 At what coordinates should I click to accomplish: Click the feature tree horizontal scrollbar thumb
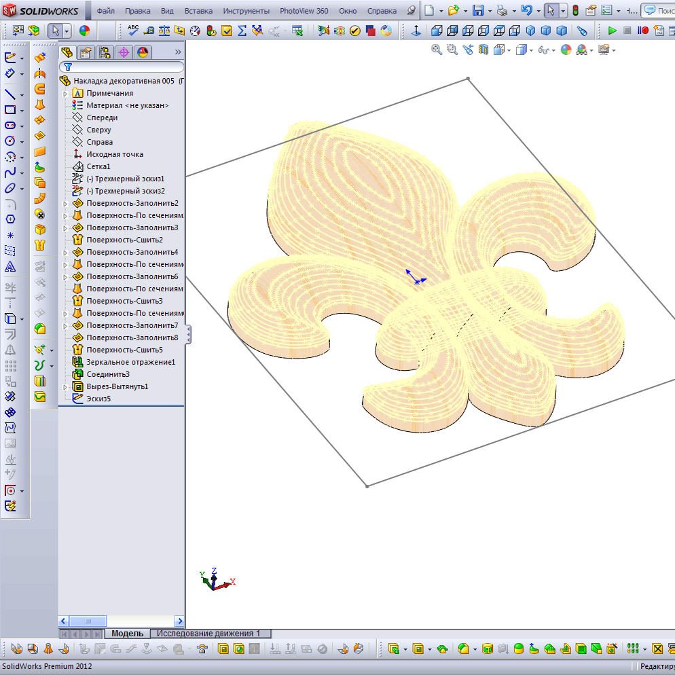(87, 621)
